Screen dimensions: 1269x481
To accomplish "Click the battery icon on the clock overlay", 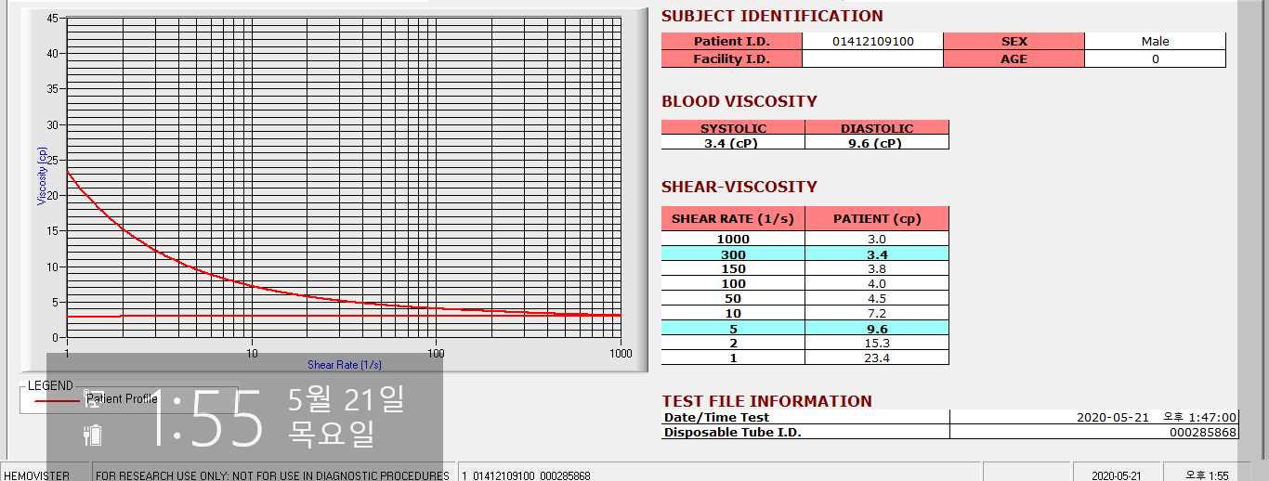I will tap(92, 435).
